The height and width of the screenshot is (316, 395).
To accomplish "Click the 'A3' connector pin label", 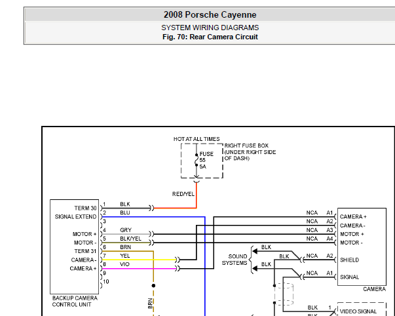I will (x=329, y=230).
